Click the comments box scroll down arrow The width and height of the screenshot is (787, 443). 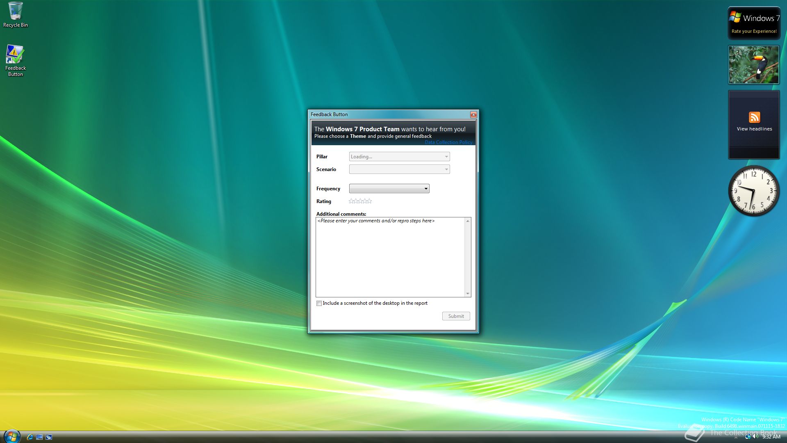pos(468,293)
